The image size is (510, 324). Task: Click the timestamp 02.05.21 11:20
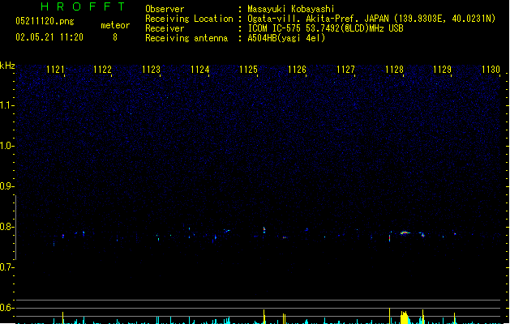(x=49, y=37)
